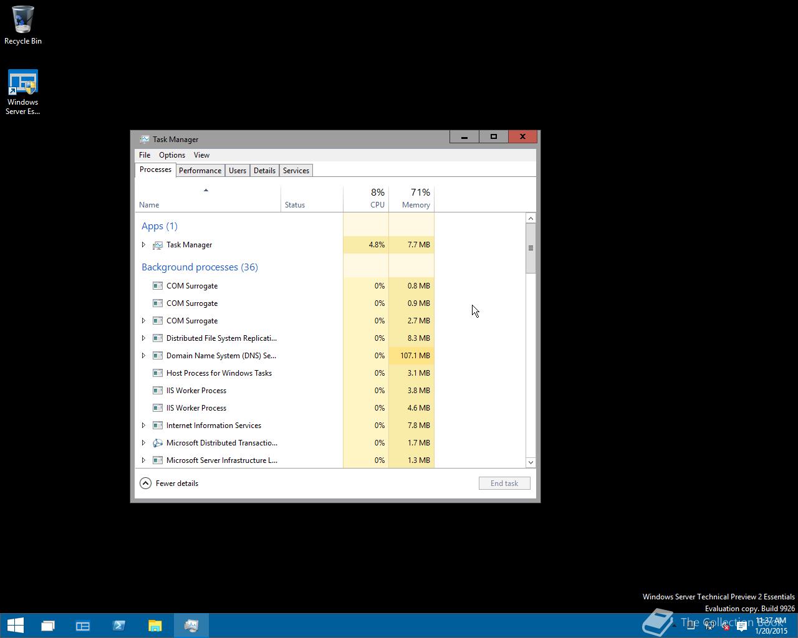Viewport: 798px width, 638px height.
Task: Click the 107.1 MB memory cell for DNS
Action: (x=411, y=356)
